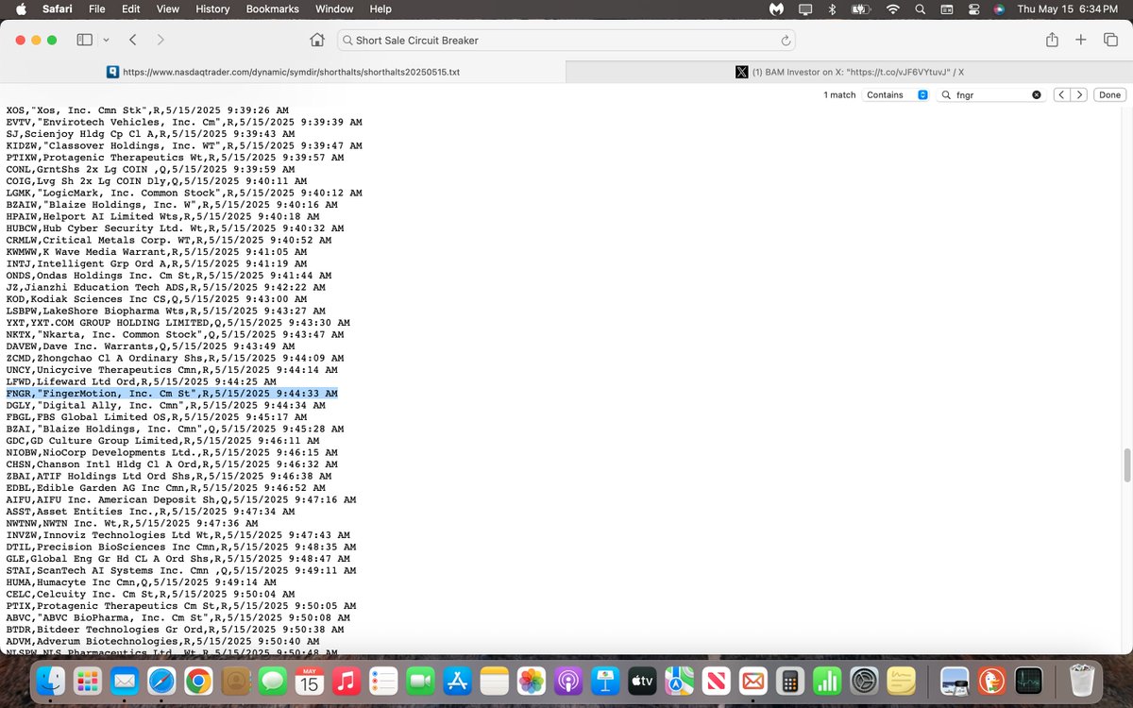Image resolution: width=1133 pixels, height=708 pixels.
Task: Open the Share sheet in Safari toolbar
Action: [1052, 40]
